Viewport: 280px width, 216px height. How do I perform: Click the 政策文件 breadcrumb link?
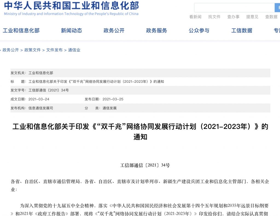pyautogui.click(x=33, y=50)
